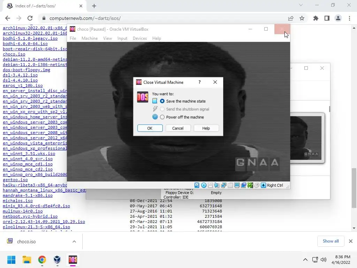Viewport: 357px width, 268px height.
Task: Dismiss the downloads bar with its X
Action: 351,241
